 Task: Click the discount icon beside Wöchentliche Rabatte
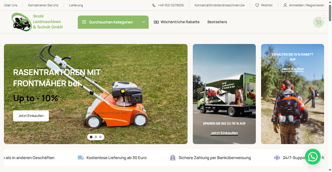(156, 22)
